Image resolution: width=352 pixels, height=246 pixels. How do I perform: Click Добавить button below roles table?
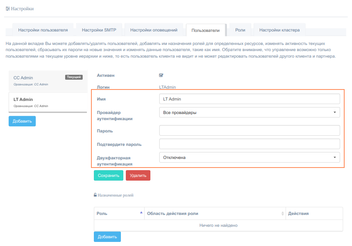107,237
